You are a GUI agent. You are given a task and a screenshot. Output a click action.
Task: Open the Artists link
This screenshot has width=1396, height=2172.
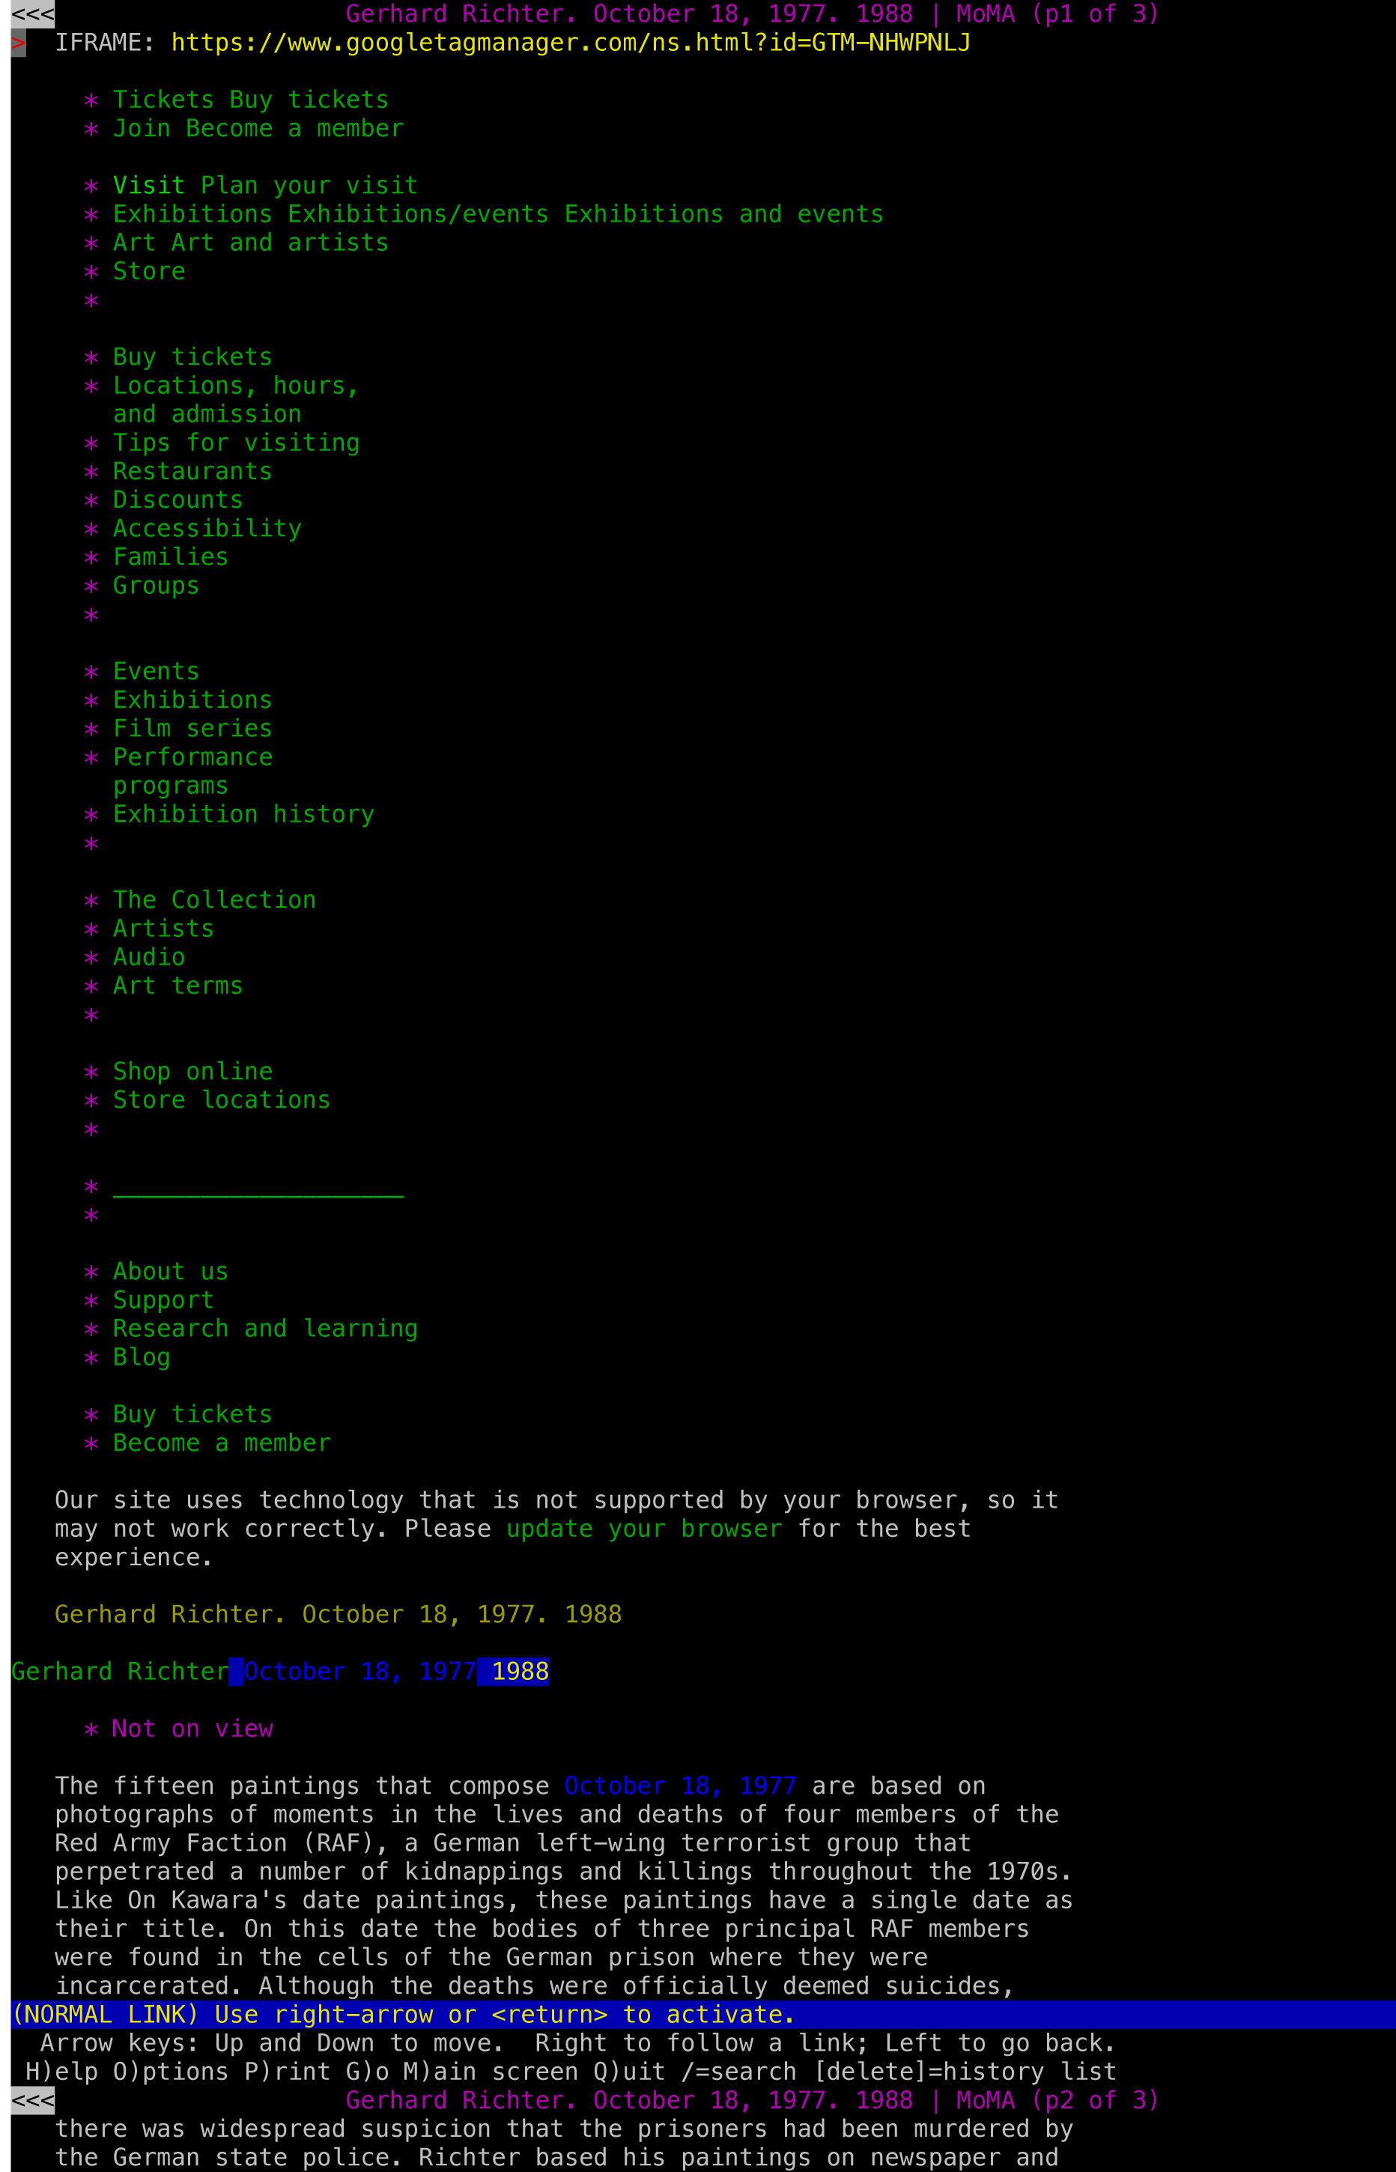(x=163, y=928)
